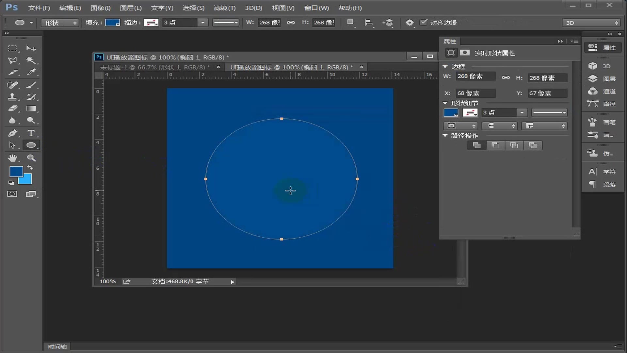Image resolution: width=627 pixels, height=353 pixels.
Task: Pick the Eyedropper tool
Action: pos(31,72)
